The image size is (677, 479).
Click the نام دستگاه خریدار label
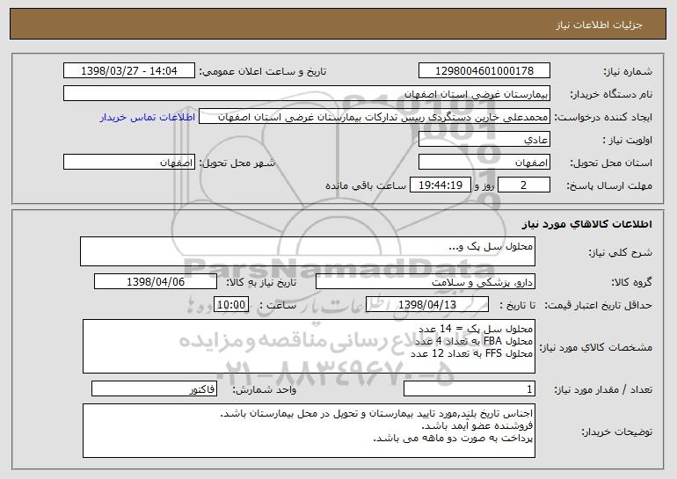[x=611, y=94]
